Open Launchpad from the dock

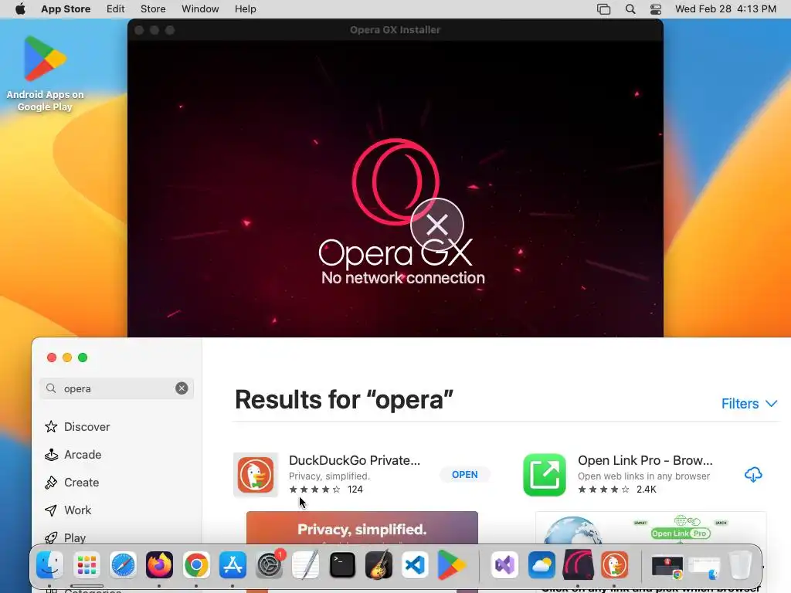pos(87,565)
